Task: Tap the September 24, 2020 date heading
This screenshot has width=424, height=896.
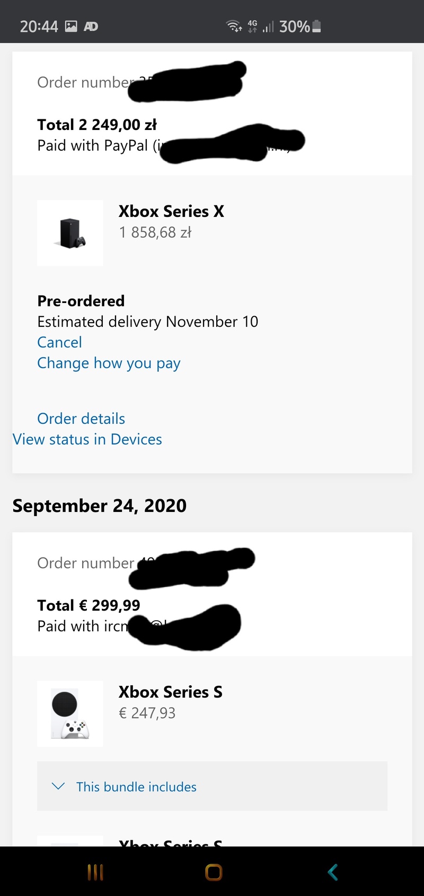Action: [100, 506]
